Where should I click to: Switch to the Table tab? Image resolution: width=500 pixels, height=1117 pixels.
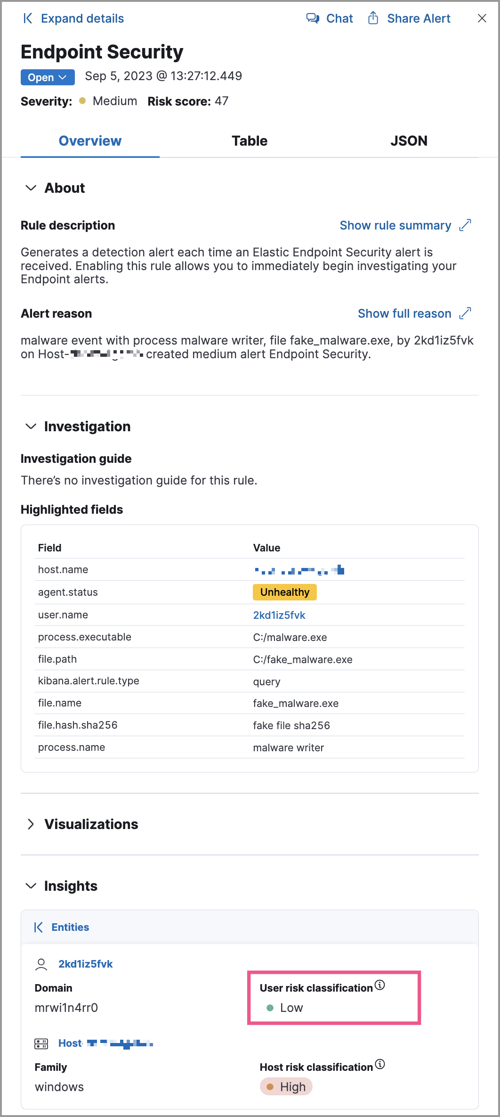click(x=250, y=140)
